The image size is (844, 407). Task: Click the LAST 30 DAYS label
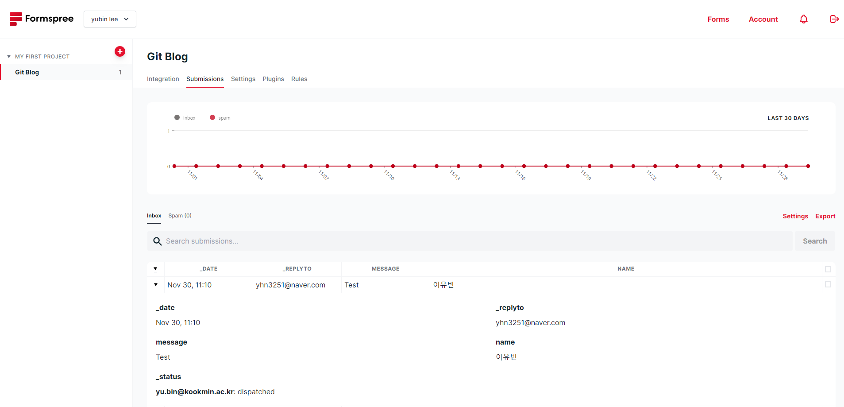coord(788,118)
